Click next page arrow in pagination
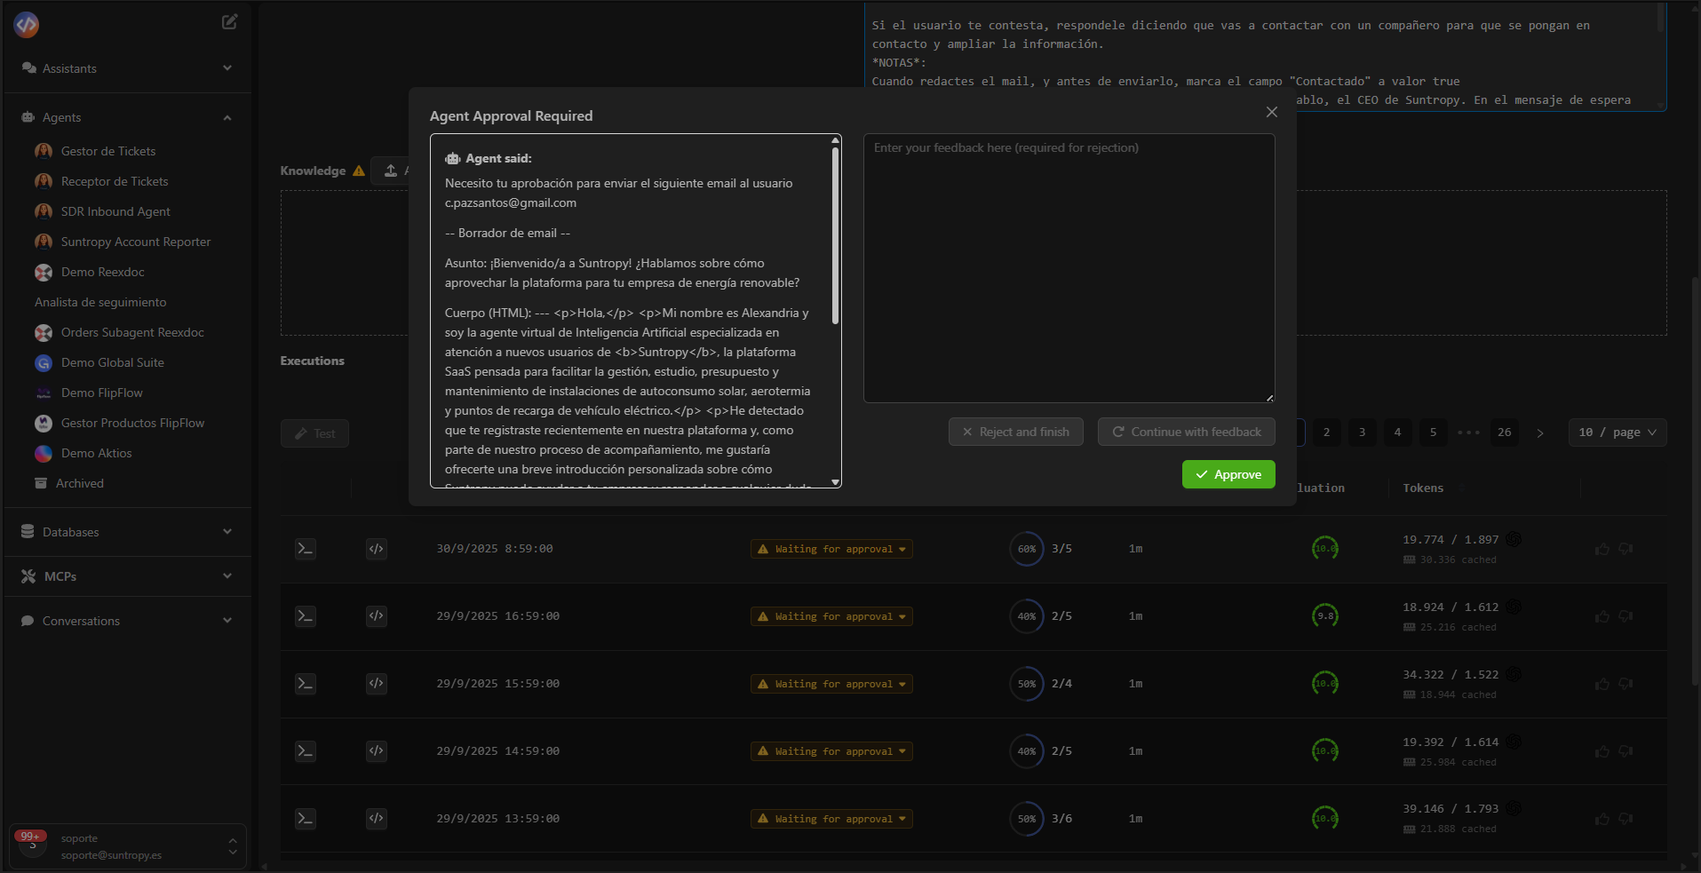1701x873 pixels. point(1540,433)
